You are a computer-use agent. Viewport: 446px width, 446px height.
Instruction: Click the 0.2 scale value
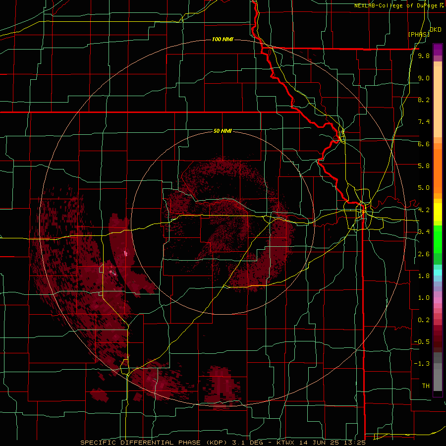424,320
